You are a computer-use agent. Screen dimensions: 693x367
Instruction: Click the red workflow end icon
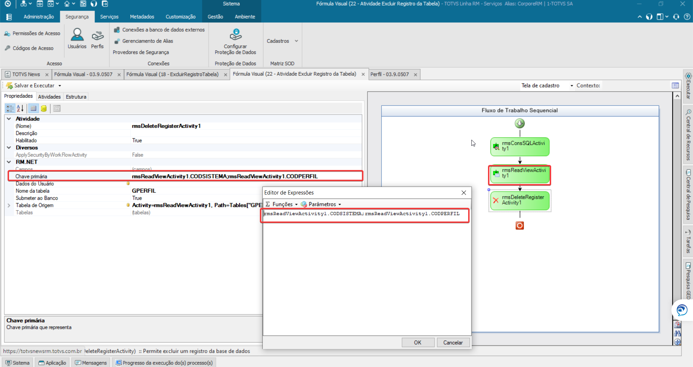(520, 225)
